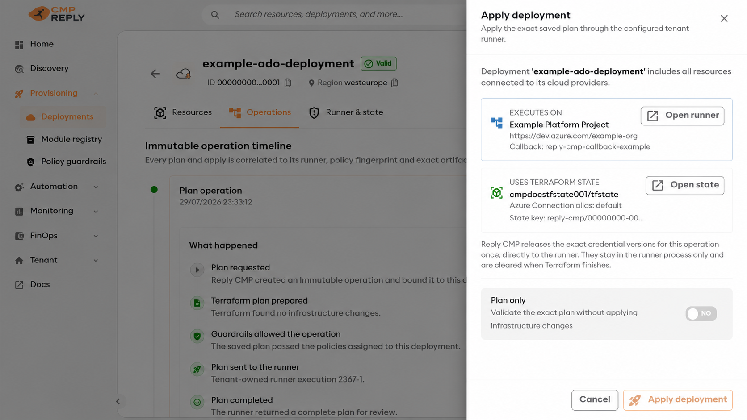The width and height of the screenshot is (747, 420).
Task: Click the deployment cloud icon beside title
Action: click(183, 74)
